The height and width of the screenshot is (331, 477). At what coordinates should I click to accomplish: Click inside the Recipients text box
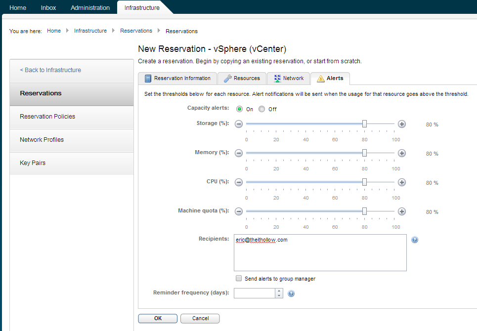pyautogui.click(x=320, y=254)
